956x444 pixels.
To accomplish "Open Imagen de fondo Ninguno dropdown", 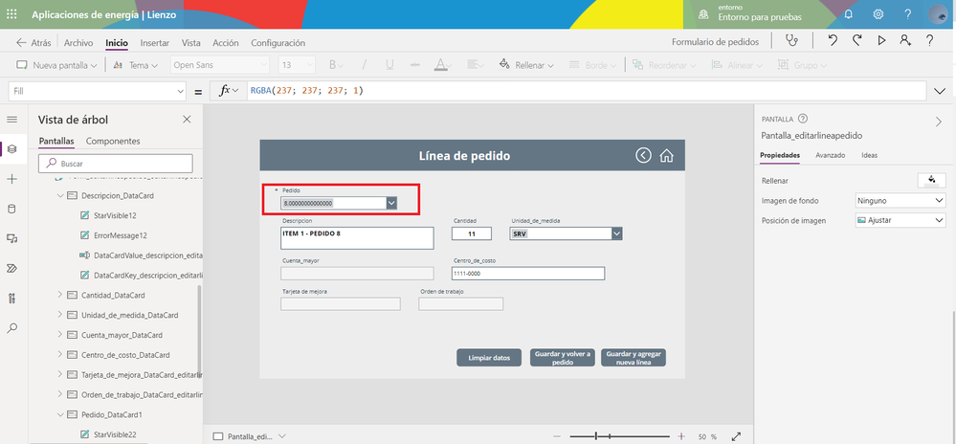I will 900,200.
